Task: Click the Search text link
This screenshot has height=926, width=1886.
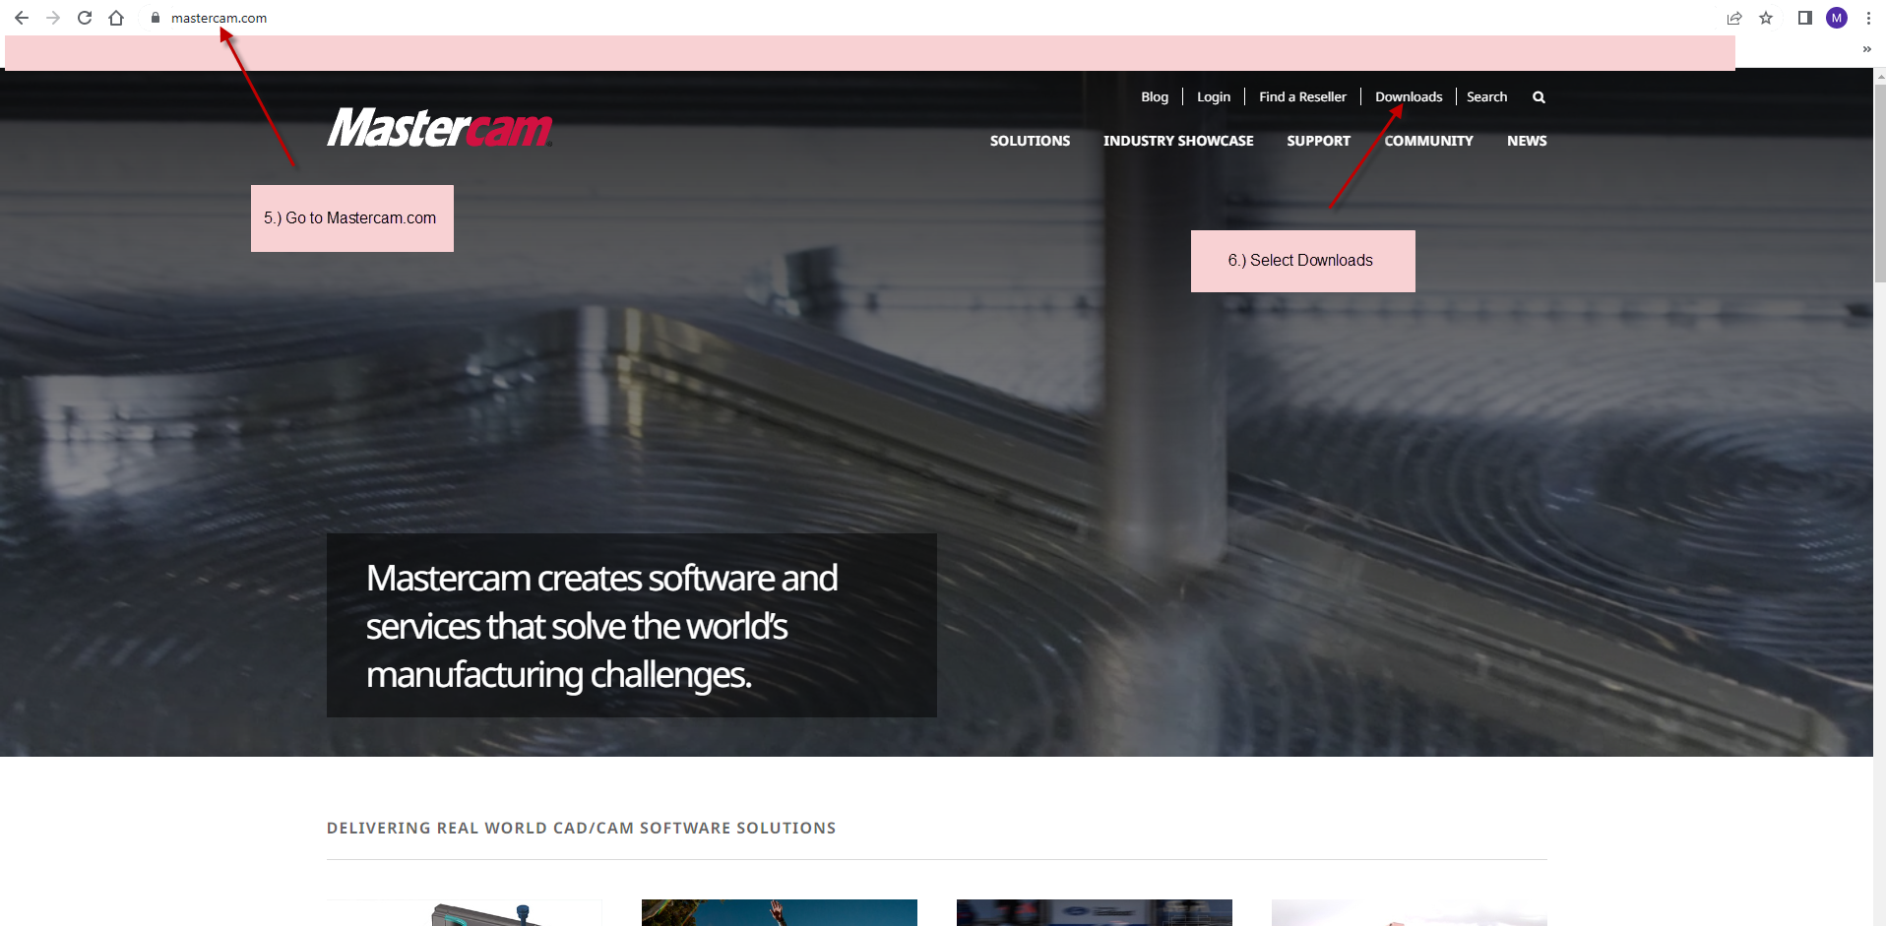Action: (x=1486, y=96)
